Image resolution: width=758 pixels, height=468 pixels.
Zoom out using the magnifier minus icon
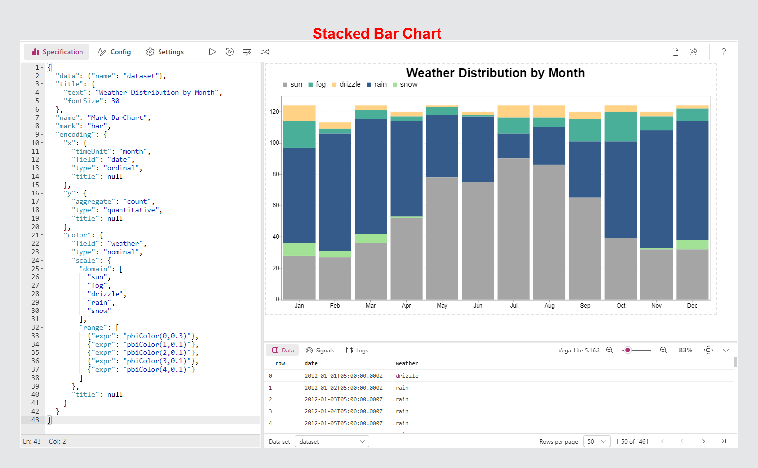[610, 350]
